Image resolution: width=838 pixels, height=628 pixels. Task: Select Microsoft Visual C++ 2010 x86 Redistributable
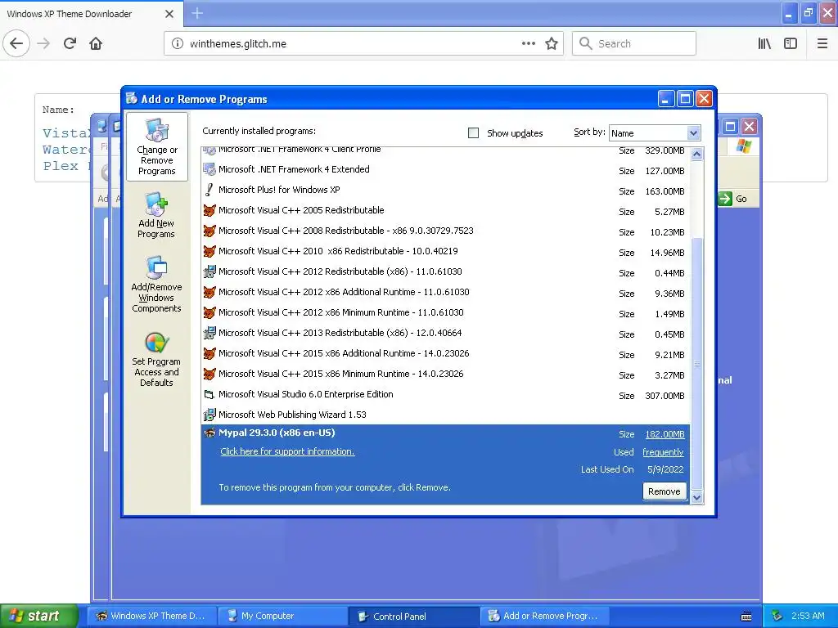446,252
